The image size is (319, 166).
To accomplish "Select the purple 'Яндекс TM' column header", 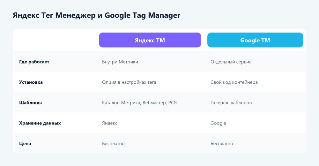I will 150,40.
